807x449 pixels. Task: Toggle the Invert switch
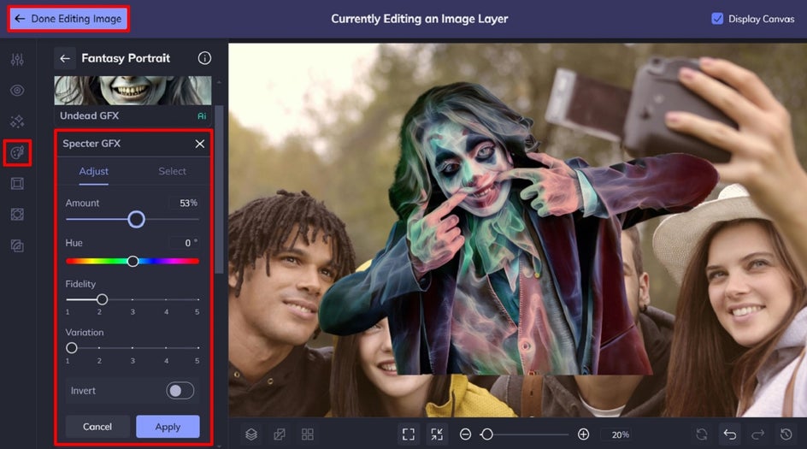coord(180,391)
